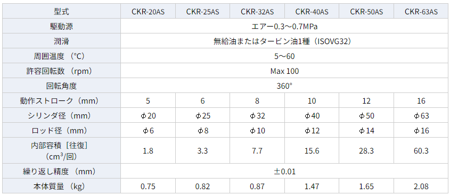Click the CKR-63AS model header
This screenshot has width=450, height=195.
pyautogui.click(x=421, y=12)
